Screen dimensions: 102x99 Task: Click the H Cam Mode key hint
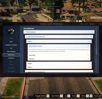click(61, 96)
